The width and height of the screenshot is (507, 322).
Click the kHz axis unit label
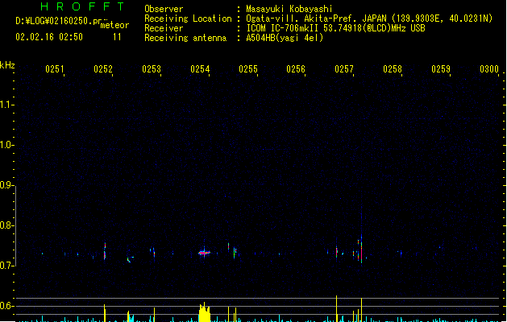pos(7,65)
